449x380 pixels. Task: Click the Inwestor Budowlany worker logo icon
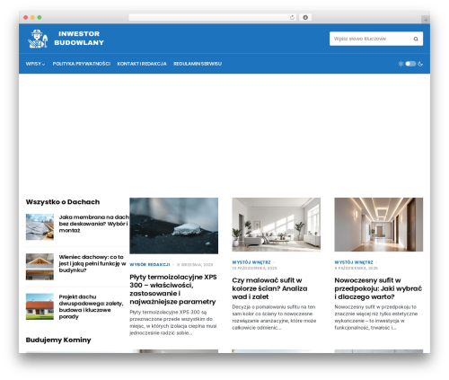pos(38,39)
